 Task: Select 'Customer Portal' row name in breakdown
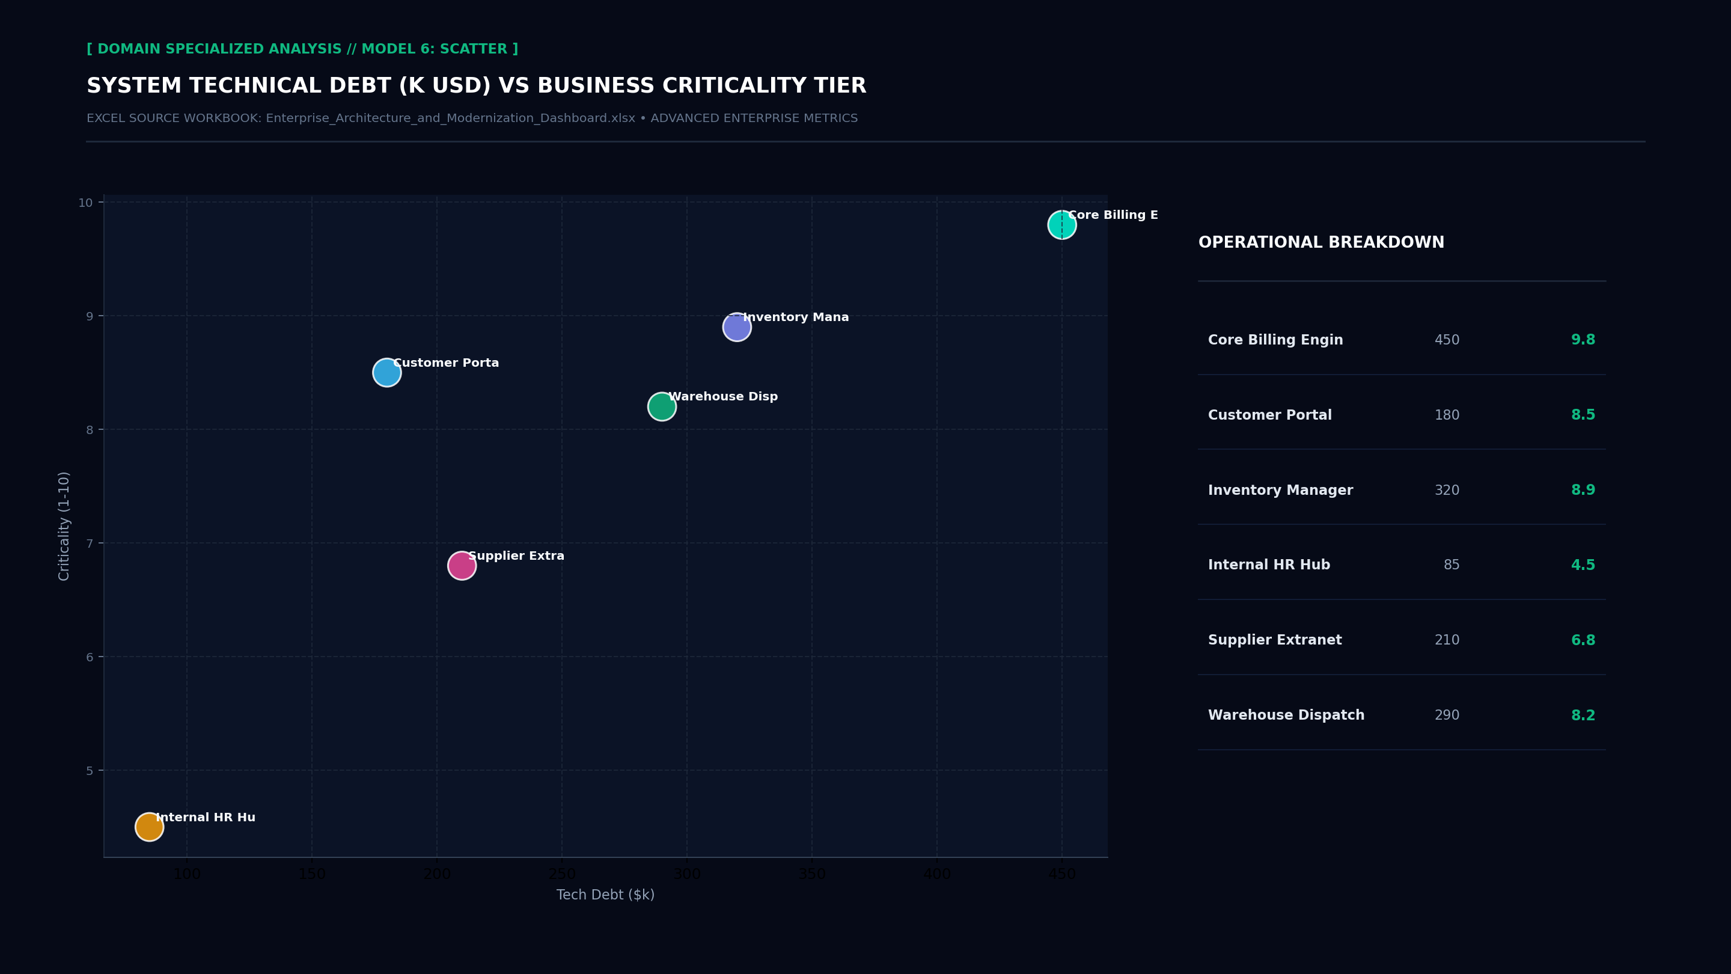point(1269,415)
